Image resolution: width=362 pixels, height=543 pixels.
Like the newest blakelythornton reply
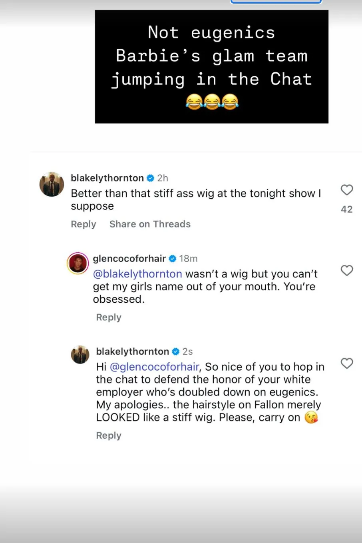point(347,363)
